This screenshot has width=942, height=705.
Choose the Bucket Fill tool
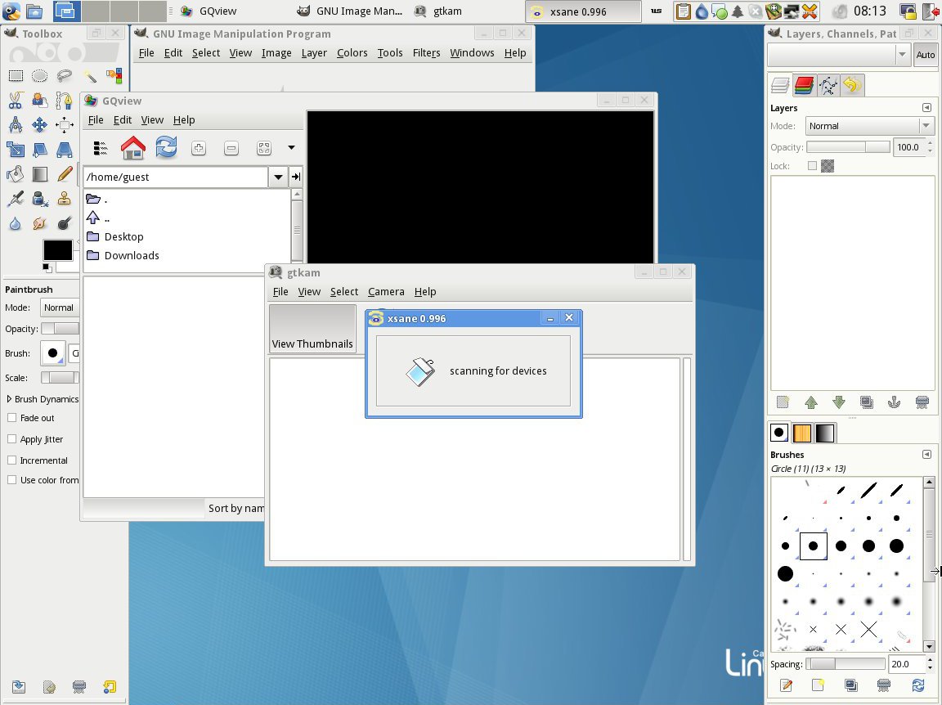click(16, 174)
